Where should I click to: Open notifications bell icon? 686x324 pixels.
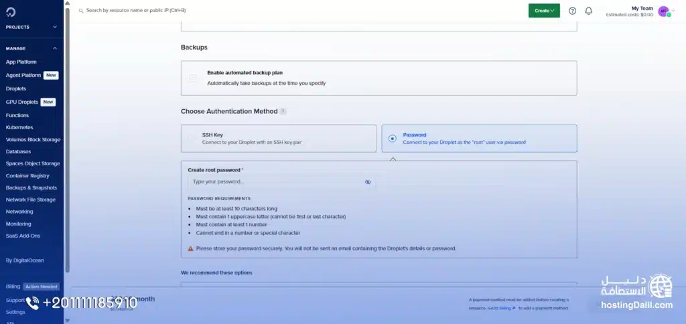pyautogui.click(x=589, y=11)
